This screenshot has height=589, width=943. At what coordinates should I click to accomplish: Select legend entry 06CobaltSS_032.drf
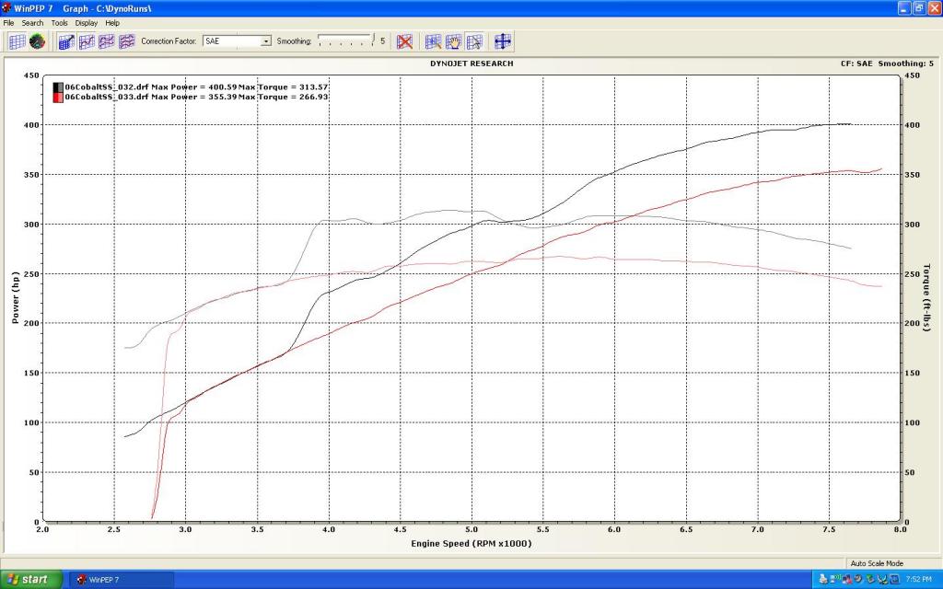coord(107,87)
